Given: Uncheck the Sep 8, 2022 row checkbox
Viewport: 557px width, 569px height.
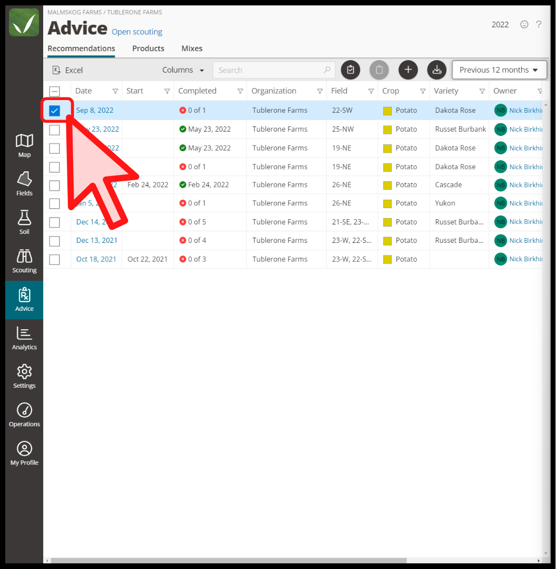Looking at the screenshot, I should tap(54, 111).
